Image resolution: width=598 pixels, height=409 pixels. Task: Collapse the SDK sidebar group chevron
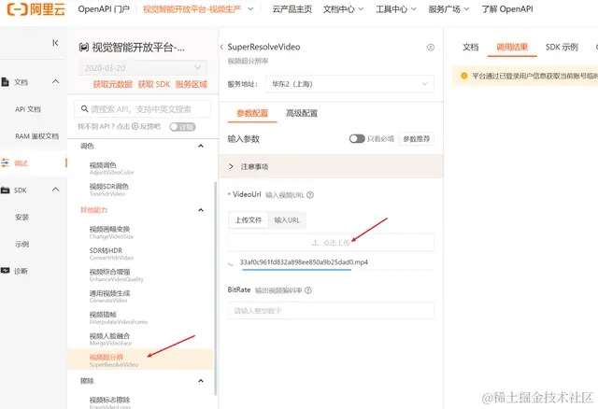[56, 190]
